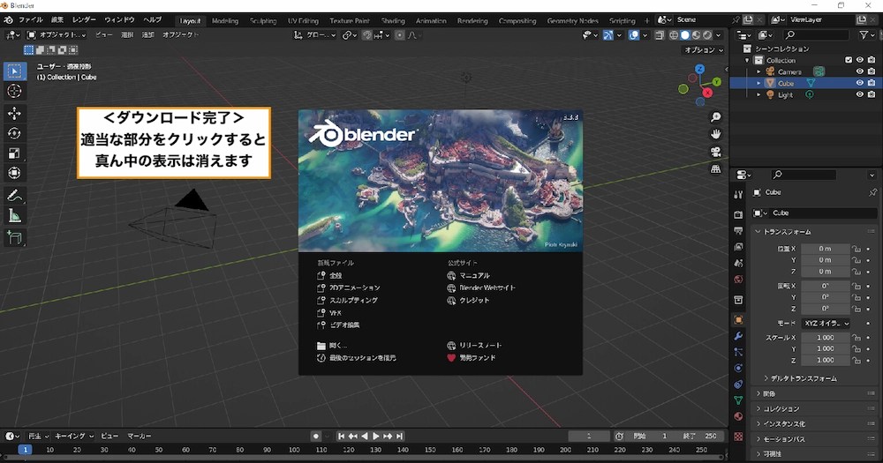Expand the Delta Transform panel
Viewport: 883px width, 463px height.
tap(803, 378)
